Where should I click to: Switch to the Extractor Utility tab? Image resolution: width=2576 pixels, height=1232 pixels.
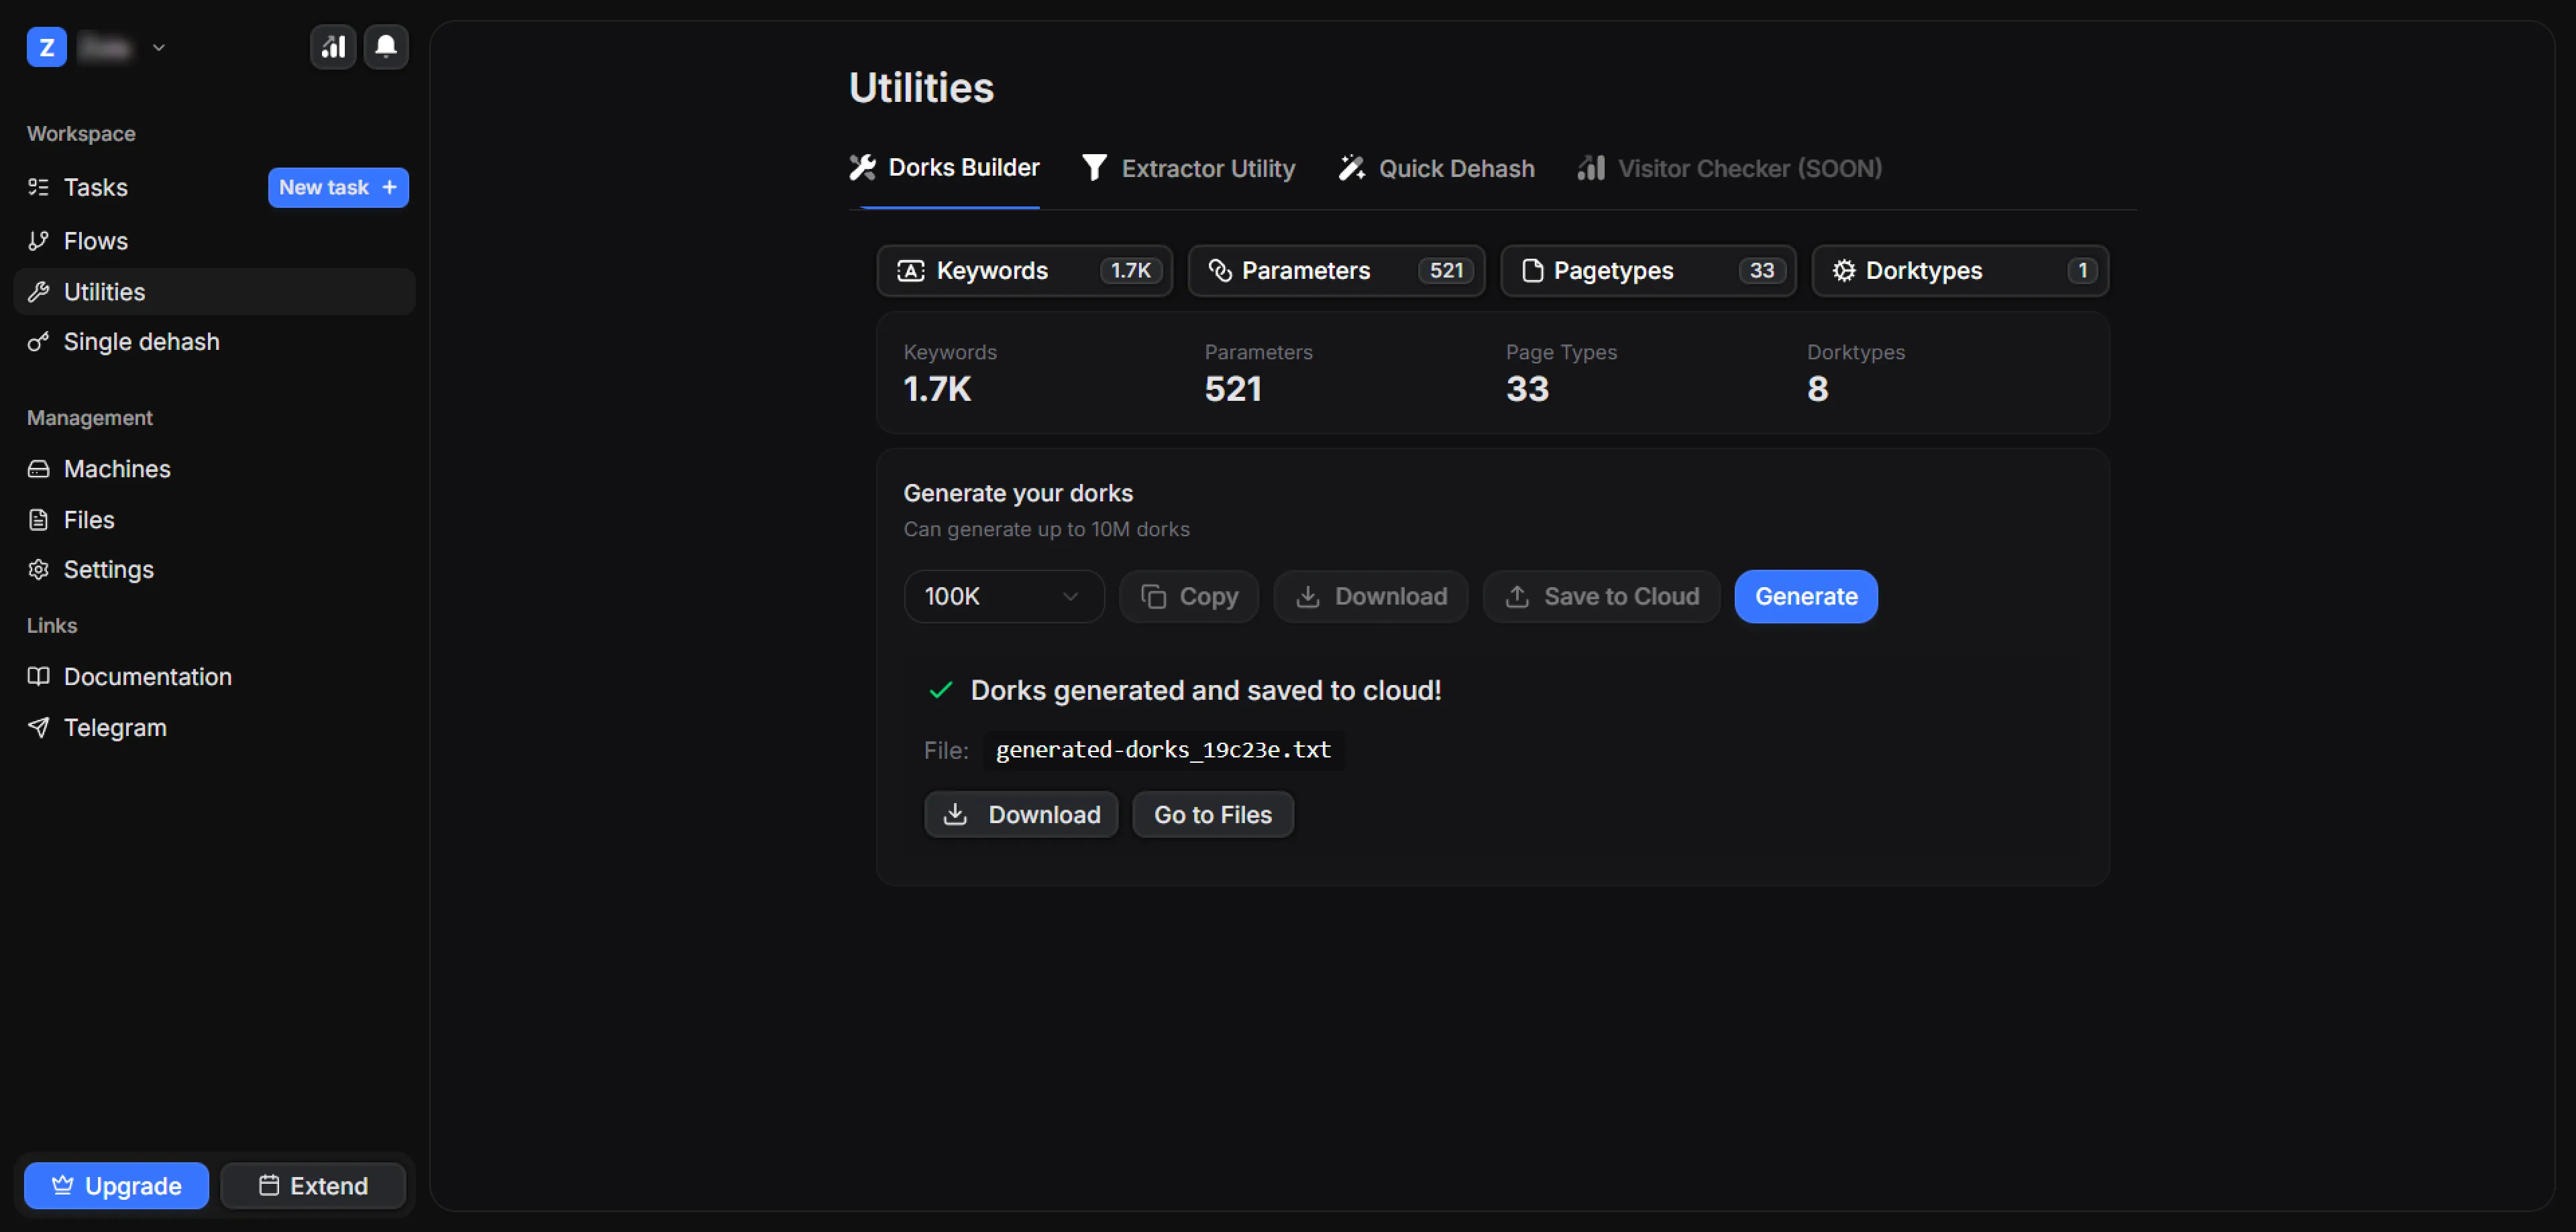[1188, 169]
